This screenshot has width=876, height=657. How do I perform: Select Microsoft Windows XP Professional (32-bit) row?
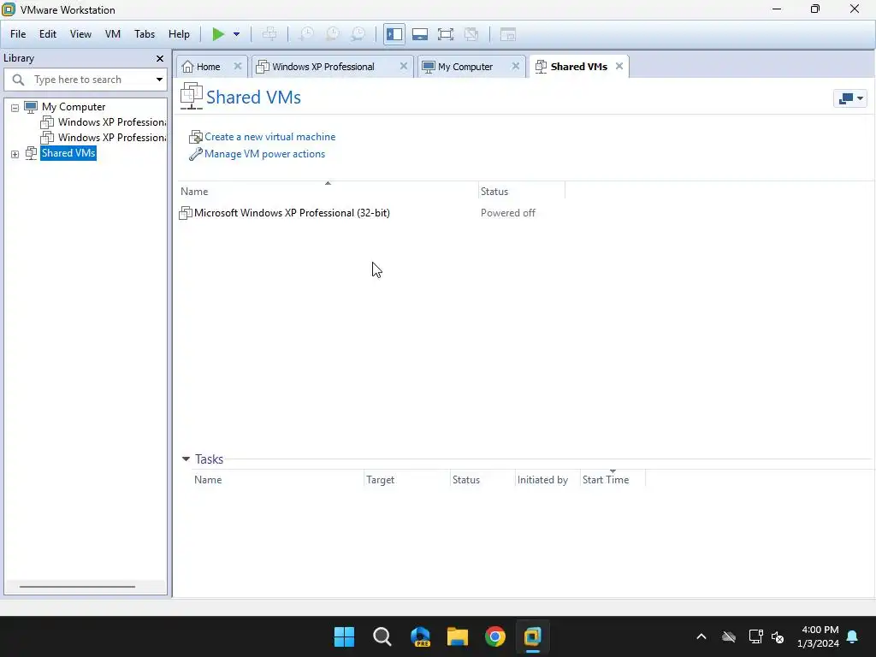pyautogui.click(x=292, y=213)
